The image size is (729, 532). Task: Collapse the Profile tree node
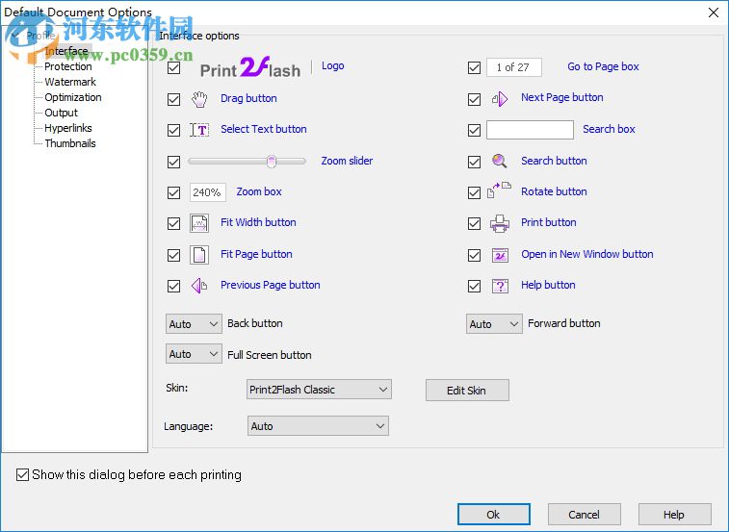pyautogui.click(x=14, y=36)
